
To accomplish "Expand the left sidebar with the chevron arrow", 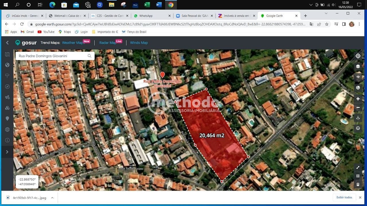I will [x=7, y=152].
